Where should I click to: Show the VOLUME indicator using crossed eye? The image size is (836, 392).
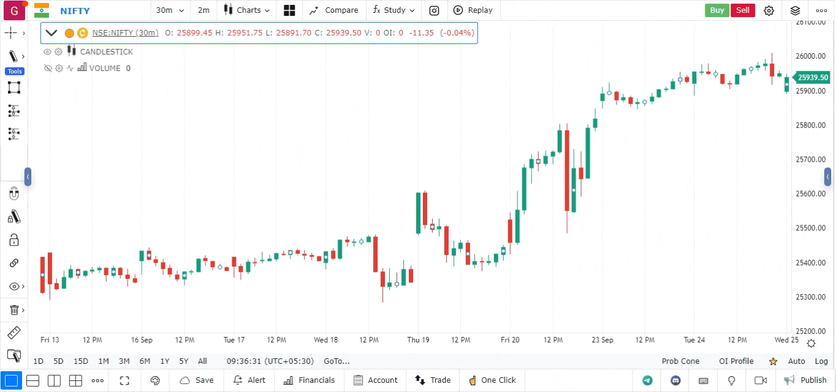(47, 69)
